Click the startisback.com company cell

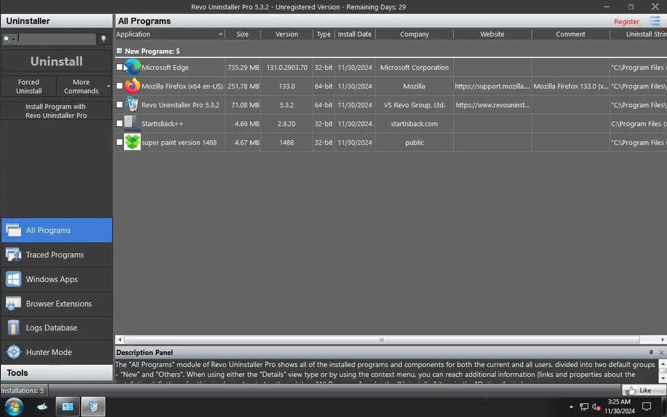coord(414,124)
